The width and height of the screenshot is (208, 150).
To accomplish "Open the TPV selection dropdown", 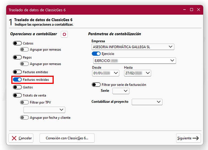I will click(x=44, y=110).
